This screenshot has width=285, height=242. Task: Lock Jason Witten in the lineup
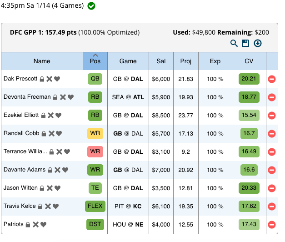point(42,188)
